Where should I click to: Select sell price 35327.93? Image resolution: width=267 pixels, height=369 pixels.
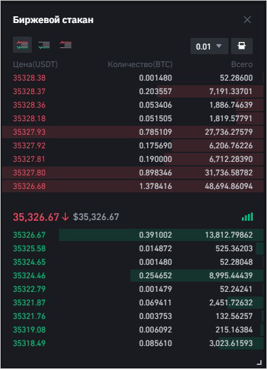pyautogui.click(x=29, y=132)
